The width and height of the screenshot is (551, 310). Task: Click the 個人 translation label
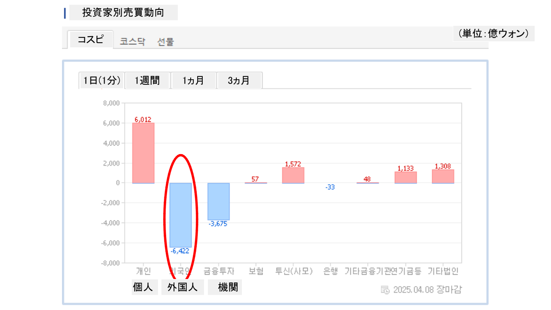(x=143, y=287)
